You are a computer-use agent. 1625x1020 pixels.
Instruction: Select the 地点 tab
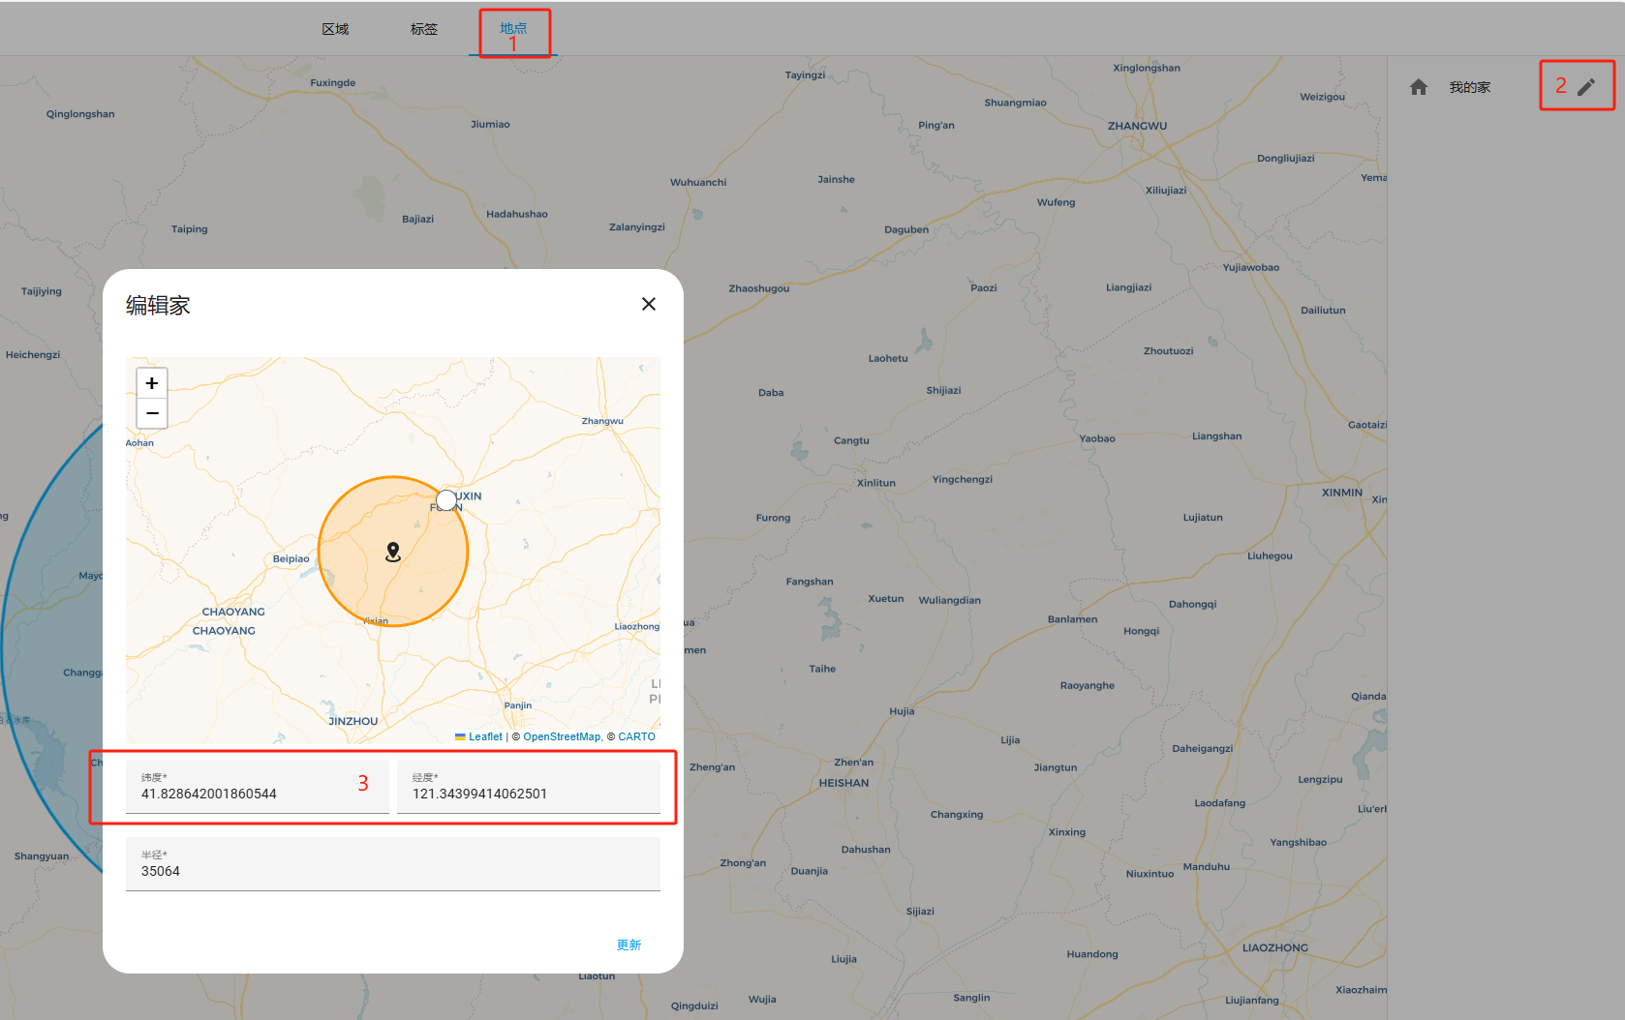pos(513,29)
